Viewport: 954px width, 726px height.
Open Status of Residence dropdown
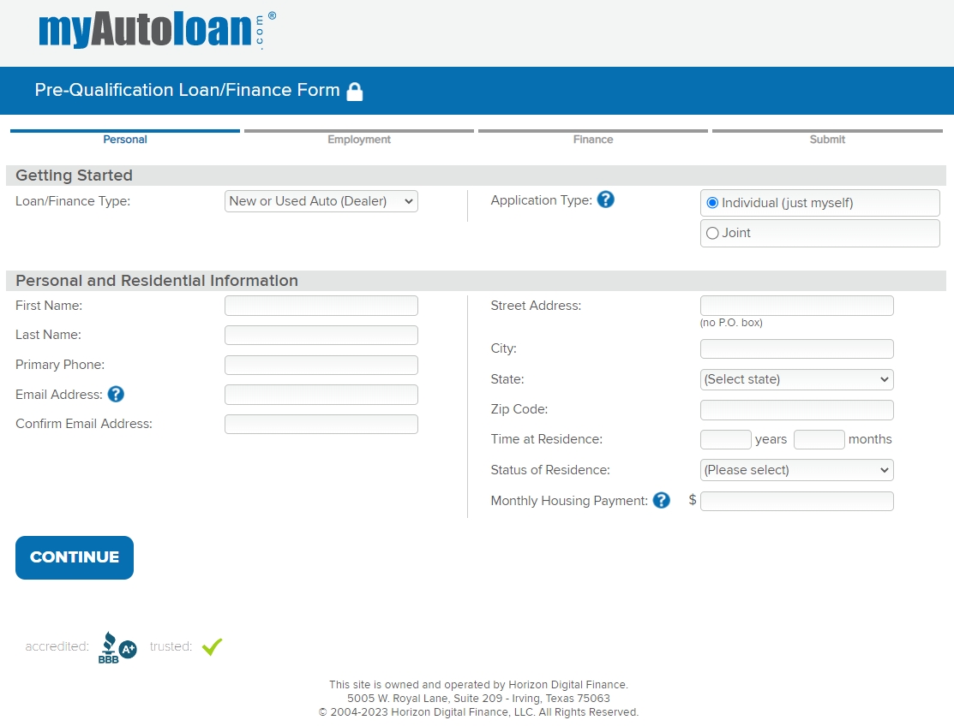pos(796,470)
